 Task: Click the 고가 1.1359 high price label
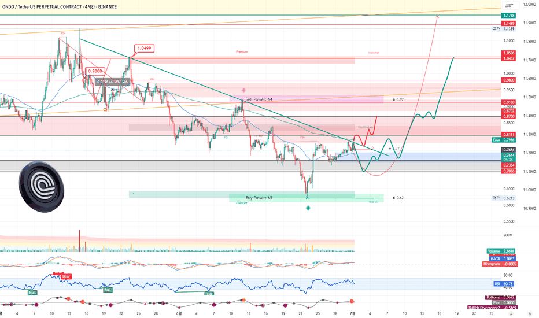504,29
